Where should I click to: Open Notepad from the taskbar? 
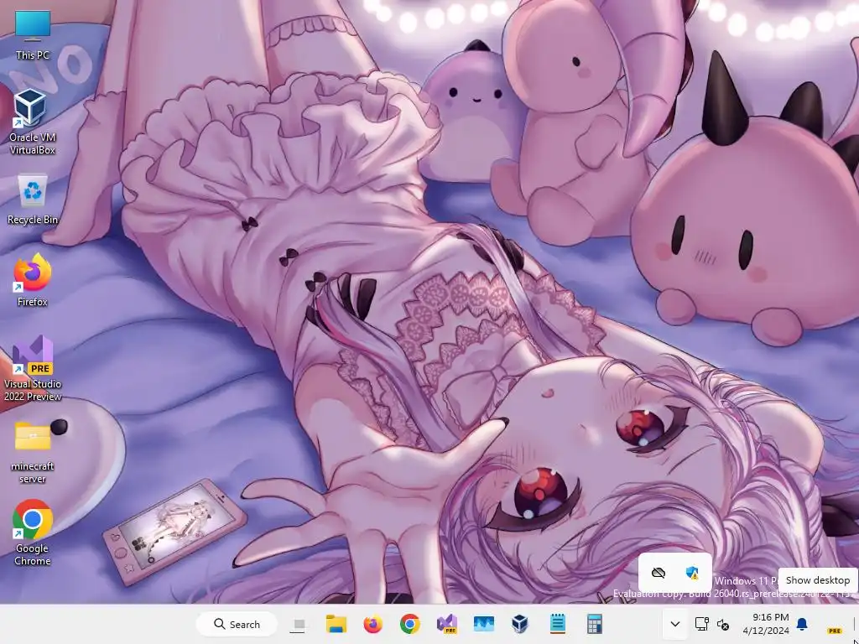click(x=558, y=624)
